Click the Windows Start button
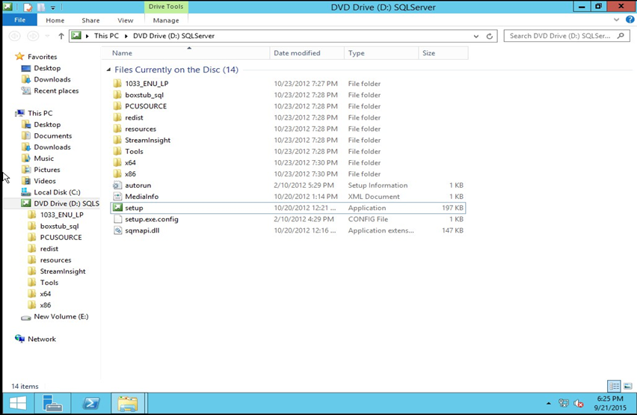Viewport: 637px width, 415px height. pos(17,403)
